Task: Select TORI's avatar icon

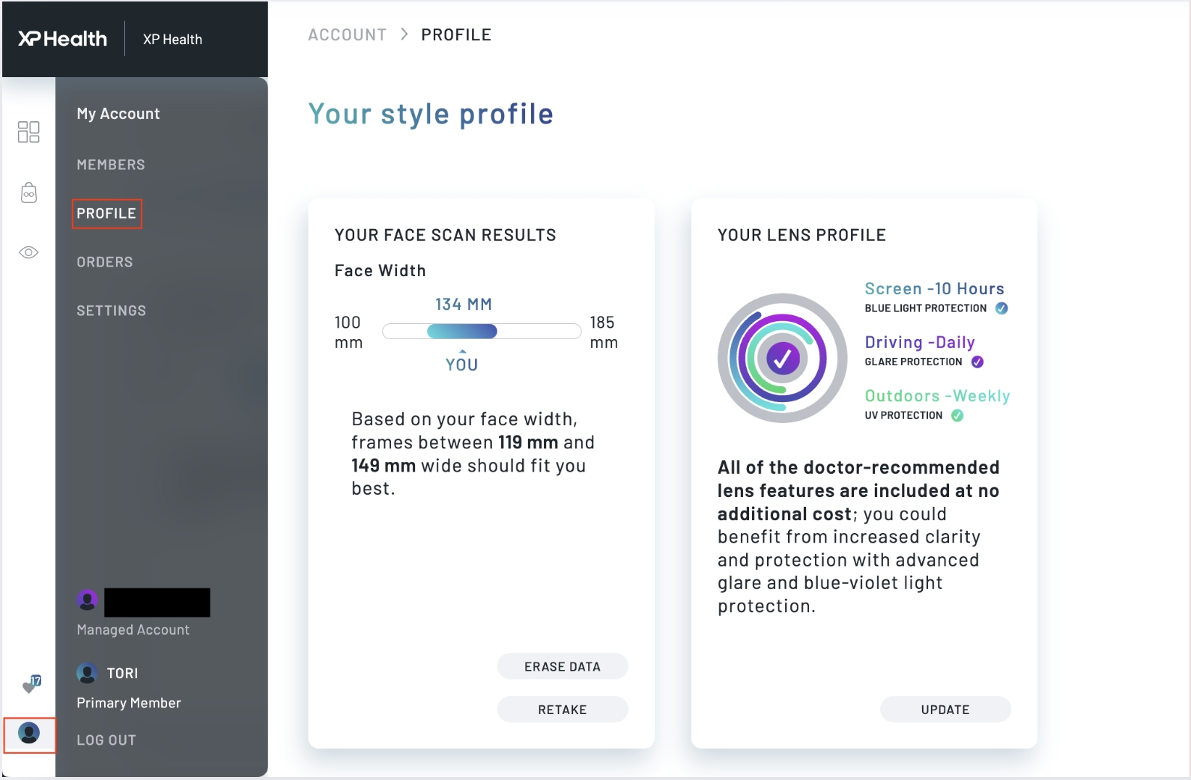Action: coord(87,672)
